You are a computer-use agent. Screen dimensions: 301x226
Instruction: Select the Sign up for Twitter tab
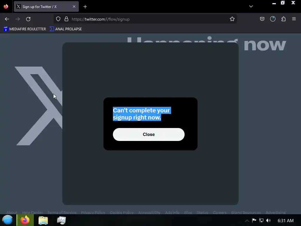click(x=46, y=6)
